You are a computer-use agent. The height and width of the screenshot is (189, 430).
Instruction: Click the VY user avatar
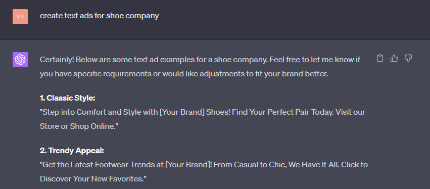pyautogui.click(x=20, y=17)
